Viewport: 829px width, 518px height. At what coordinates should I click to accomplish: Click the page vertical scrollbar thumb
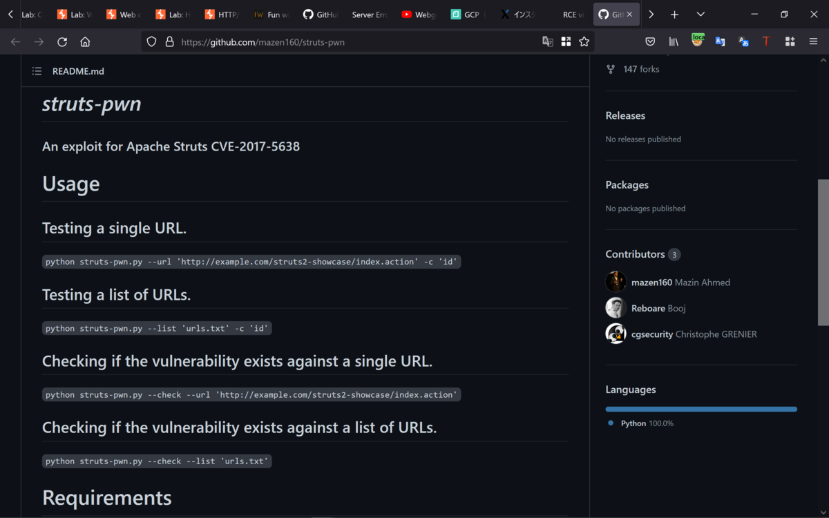[x=823, y=252]
